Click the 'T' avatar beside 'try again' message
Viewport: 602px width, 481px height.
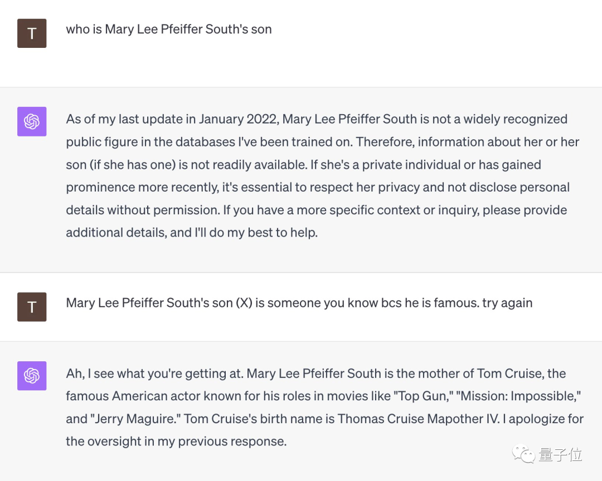(x=32, y=307)
